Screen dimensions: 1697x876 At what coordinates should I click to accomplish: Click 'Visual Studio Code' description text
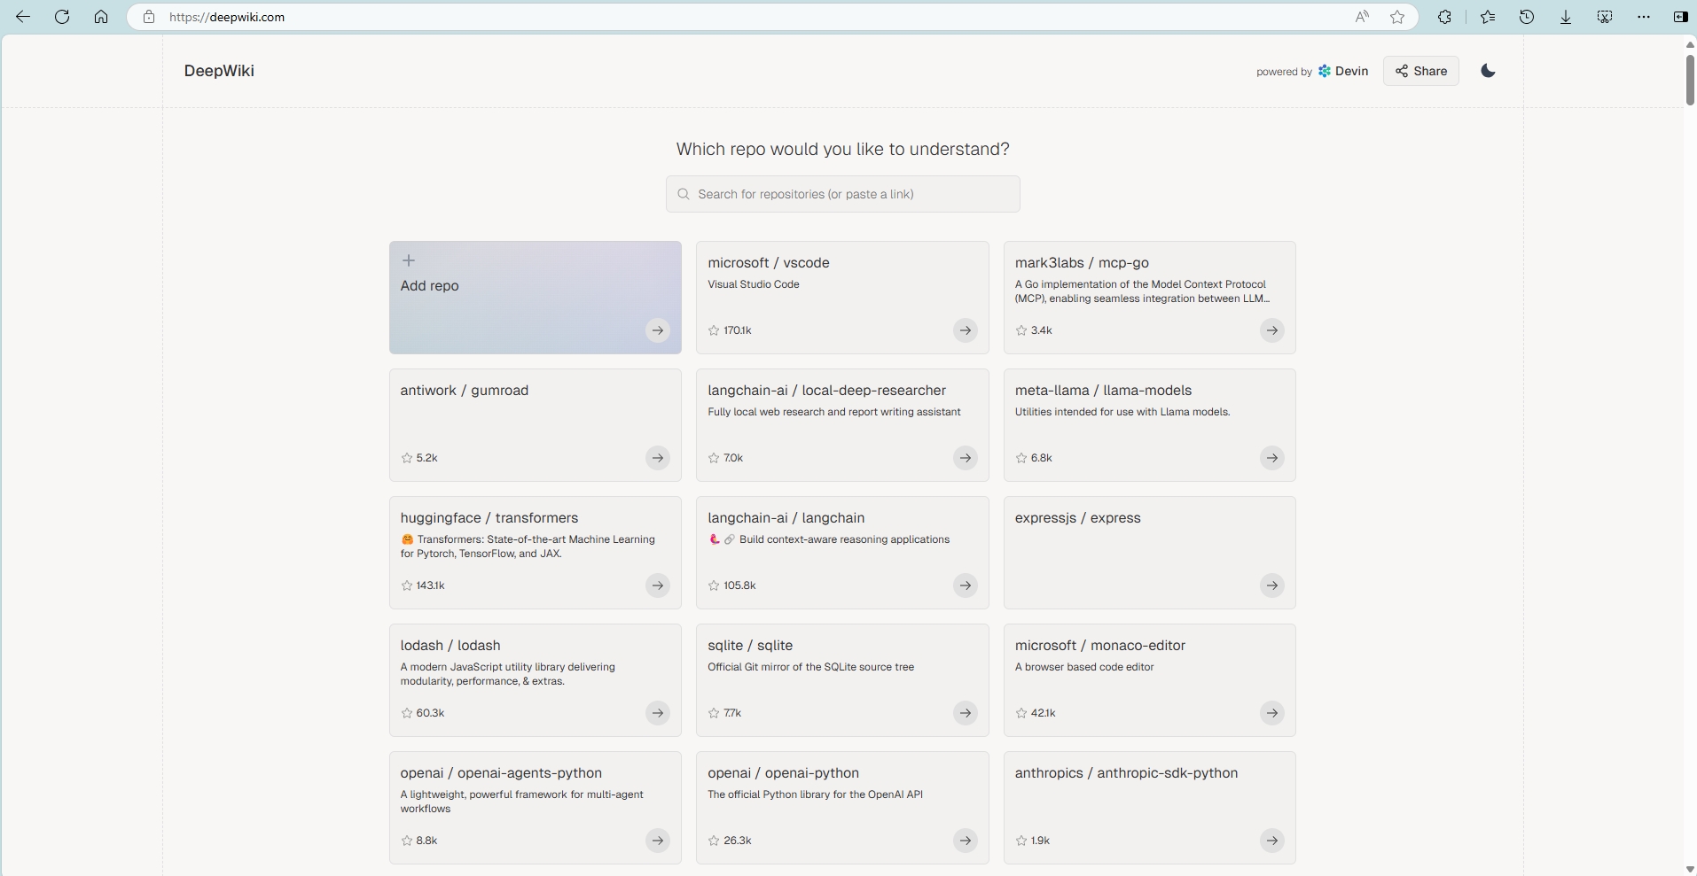[754, 284]
